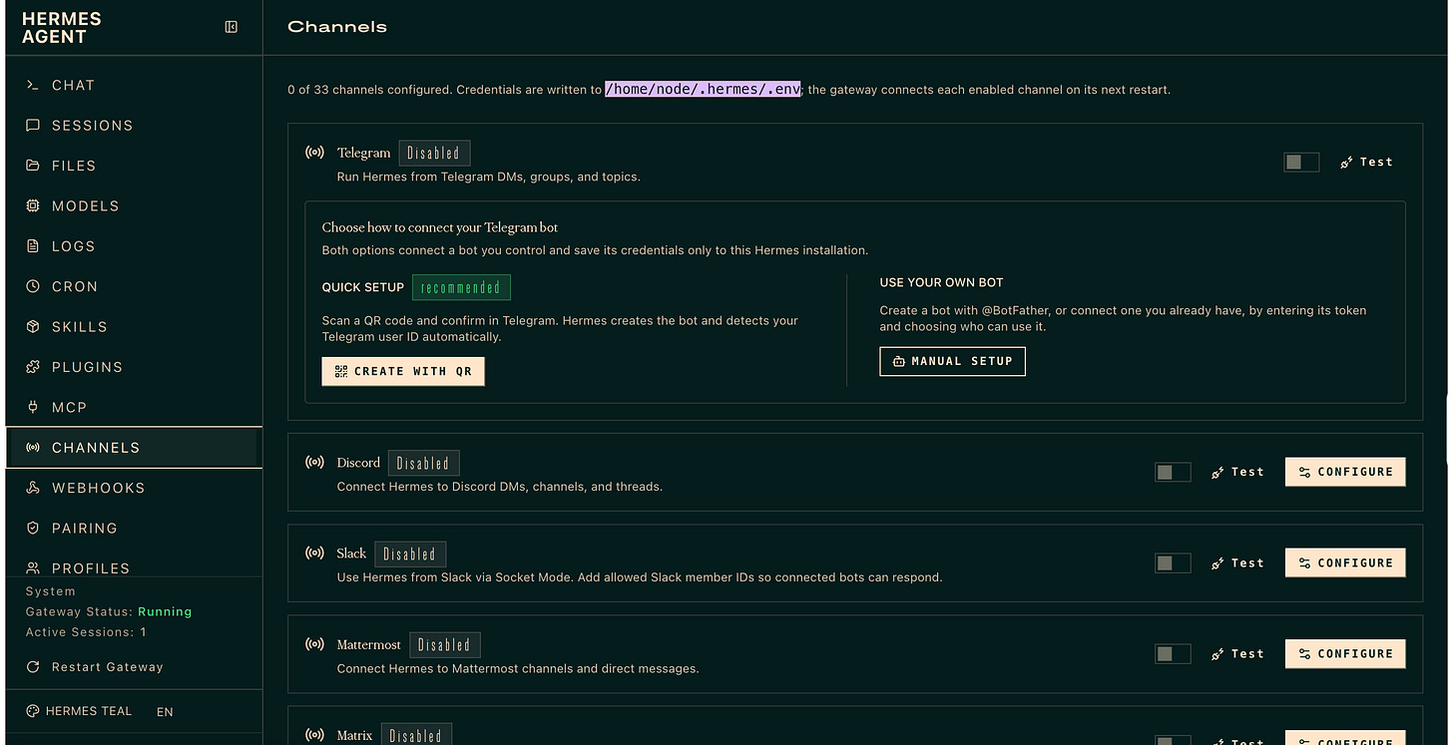Click the Restart Gateway refresh icon
The width and height of the screenshot is (1453, 745).
click(33, 667)
